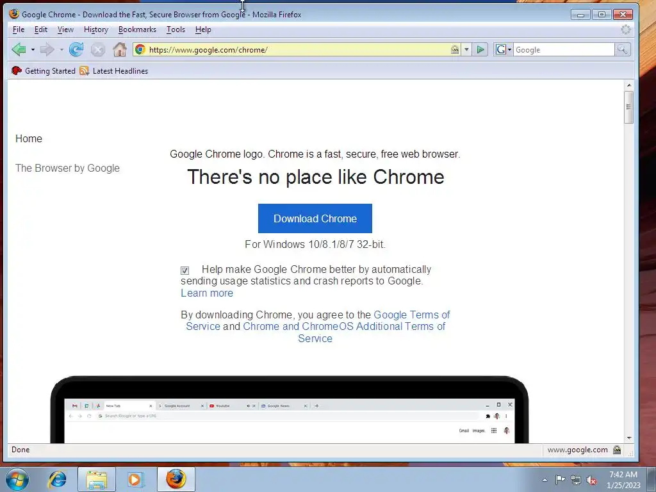Show hidden tray icons arrow
656x492 pixels.
(x=545, y=480)
